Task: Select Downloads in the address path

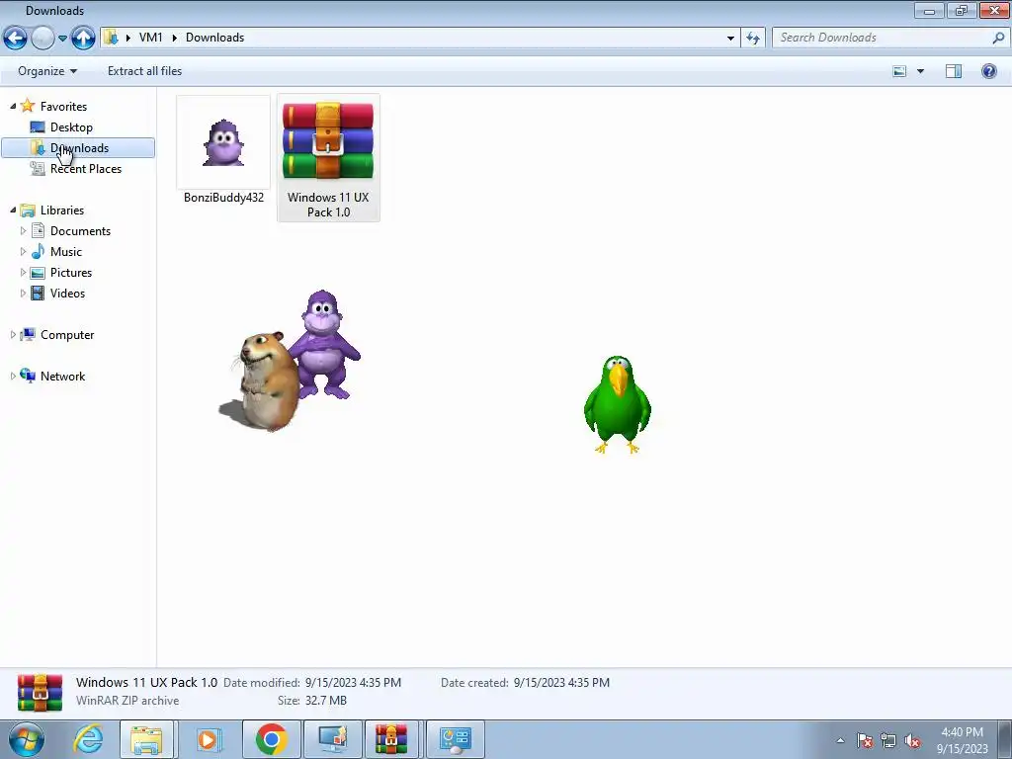Action: click(214, 38)
